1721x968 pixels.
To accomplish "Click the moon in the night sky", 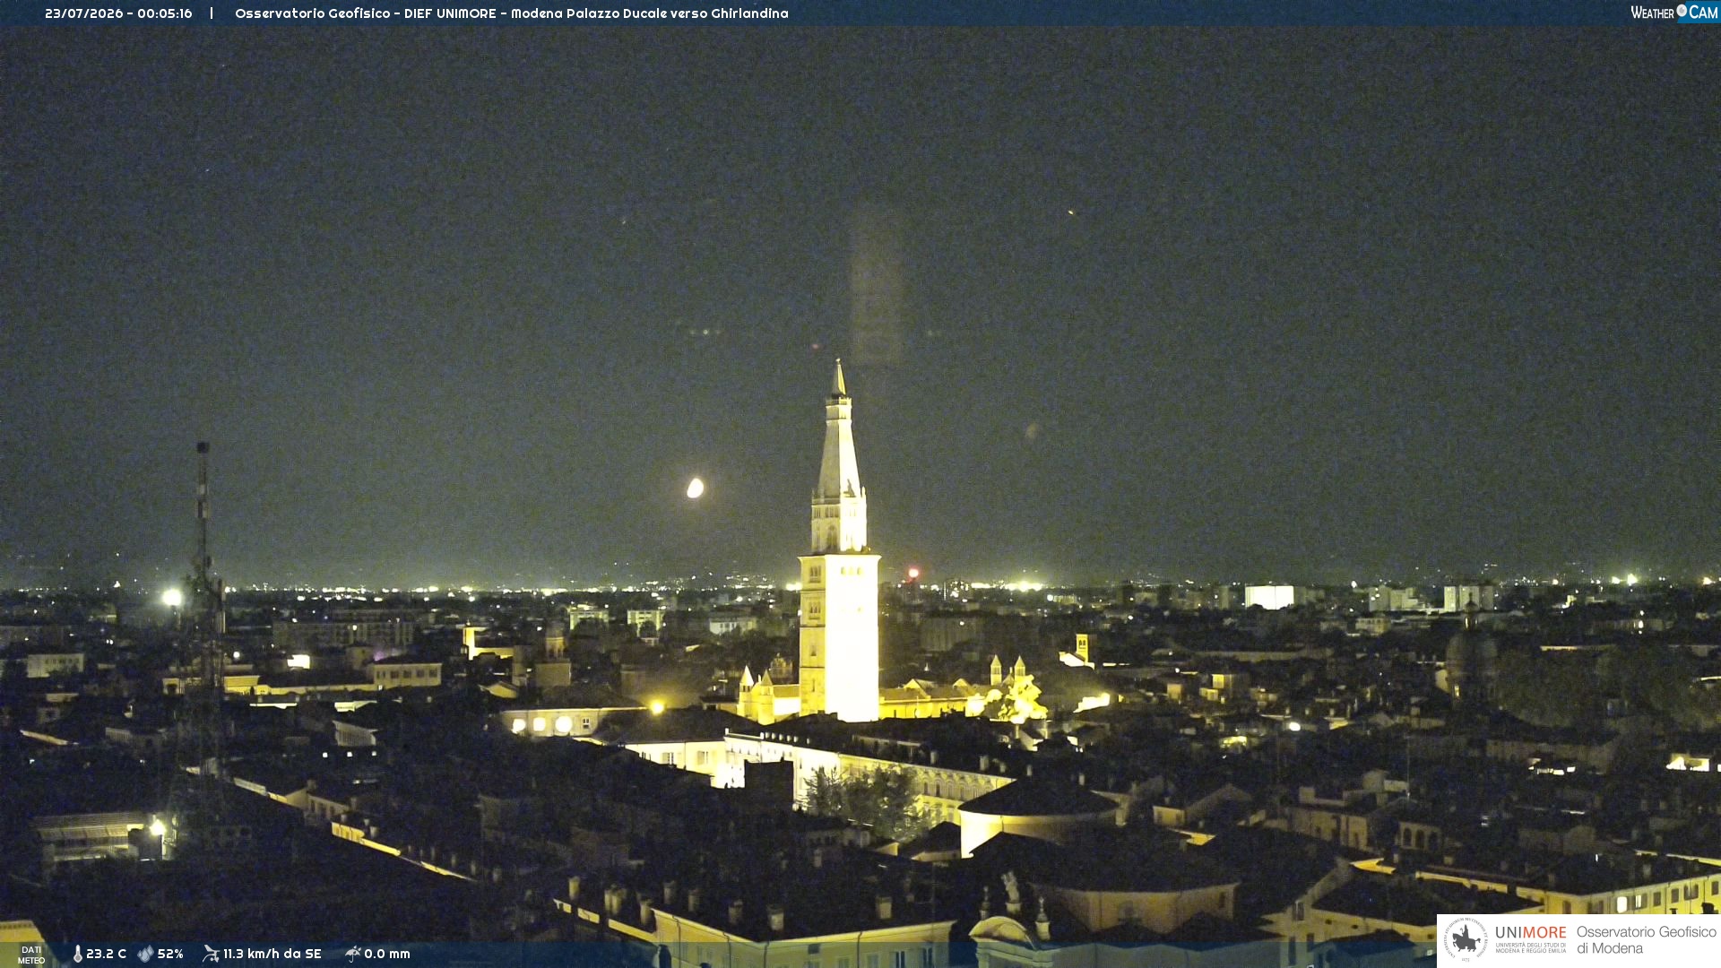I will 695,488.
